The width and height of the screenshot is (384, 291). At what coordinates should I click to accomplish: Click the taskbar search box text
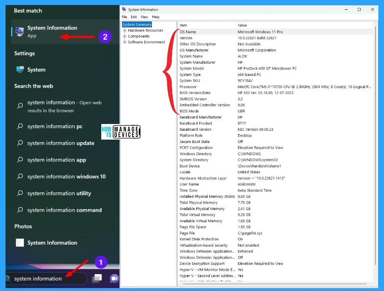click(x=38, y=278)
